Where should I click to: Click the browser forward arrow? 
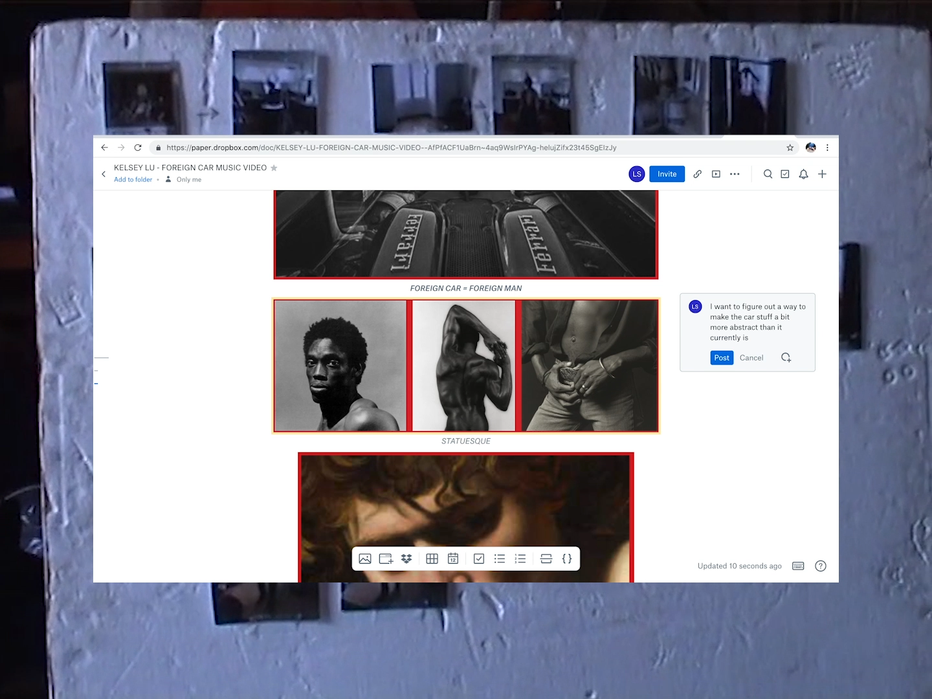[x=121, y=148]
